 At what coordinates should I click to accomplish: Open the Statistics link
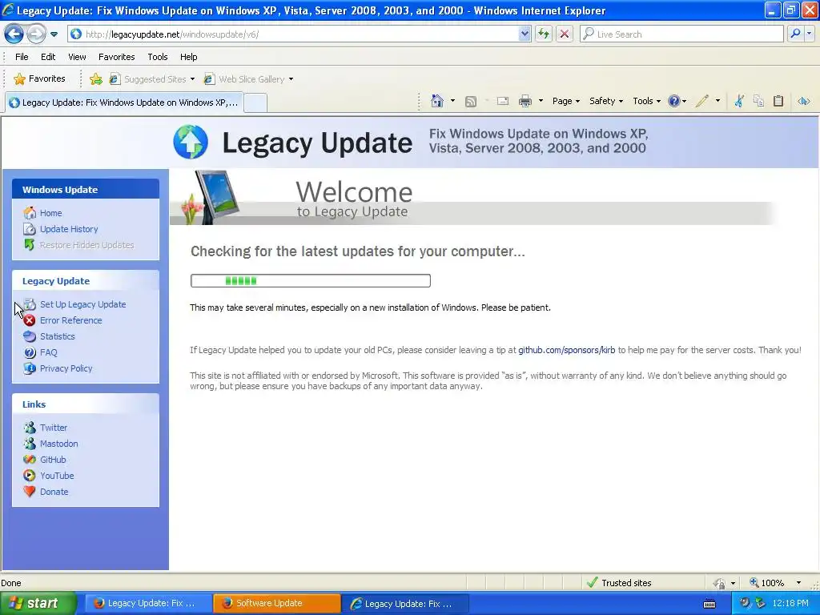coord(57,336)
